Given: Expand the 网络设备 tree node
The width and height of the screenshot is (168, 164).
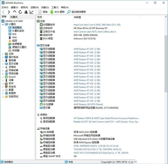Looking at the screenshot, I should [x=3, y=74].
